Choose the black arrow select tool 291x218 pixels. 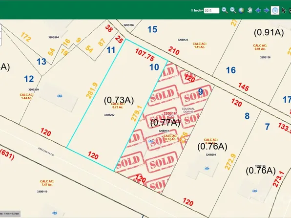coord(284,10)
